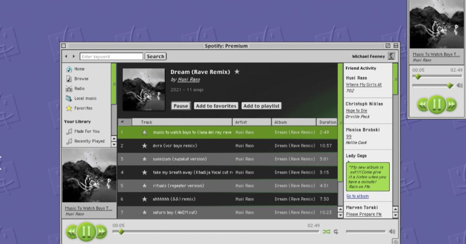Select track rituals (repeater version)
Viewport: 466px width, 244px height.
point(228,186)
